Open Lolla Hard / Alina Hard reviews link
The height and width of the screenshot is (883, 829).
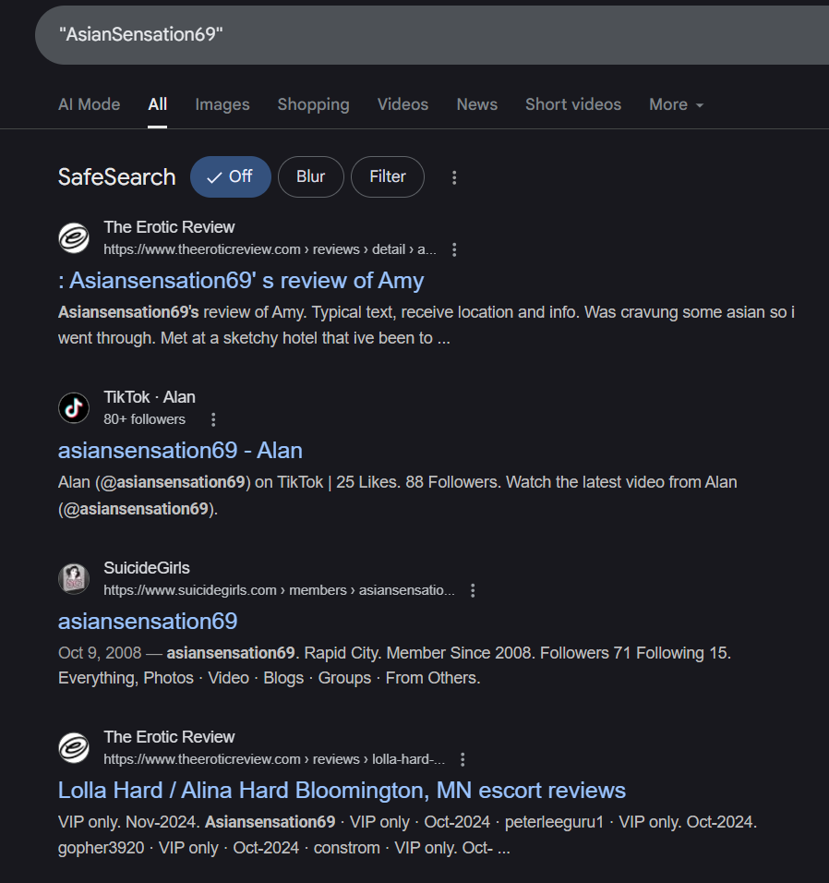[342, 790]
